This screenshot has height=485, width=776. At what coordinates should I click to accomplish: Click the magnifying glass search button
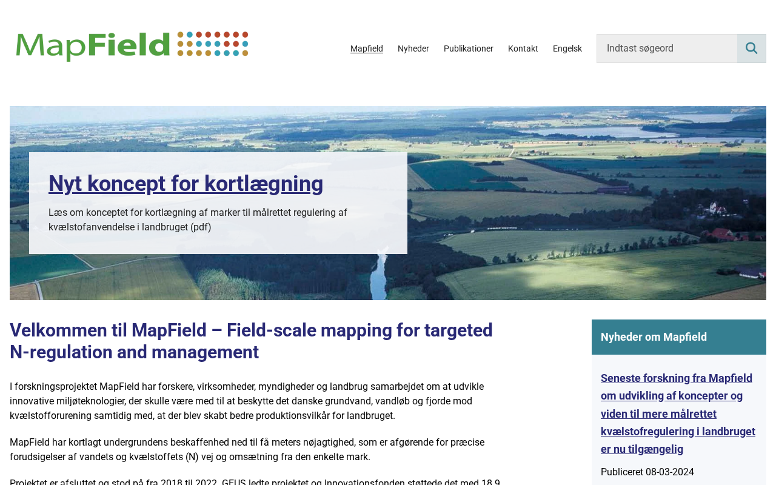point(752,48)
